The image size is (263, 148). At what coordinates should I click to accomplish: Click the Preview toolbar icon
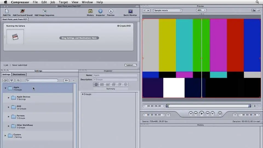(111, 12)
